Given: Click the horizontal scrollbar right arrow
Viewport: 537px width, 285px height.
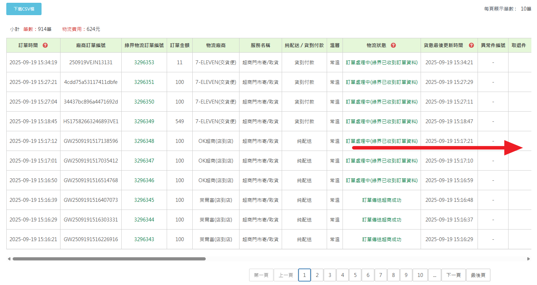Looking at the screenshot, I should [x=528, y=259].
